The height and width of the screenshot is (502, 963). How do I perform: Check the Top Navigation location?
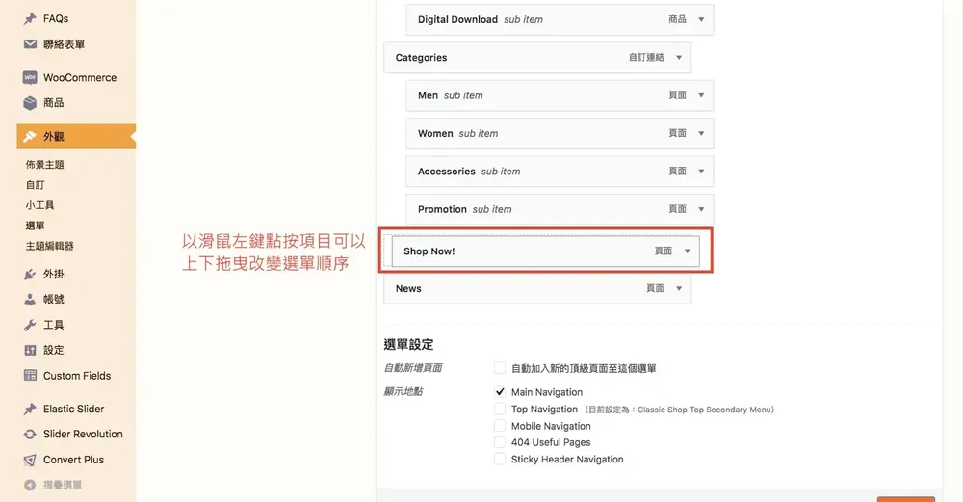500,409
